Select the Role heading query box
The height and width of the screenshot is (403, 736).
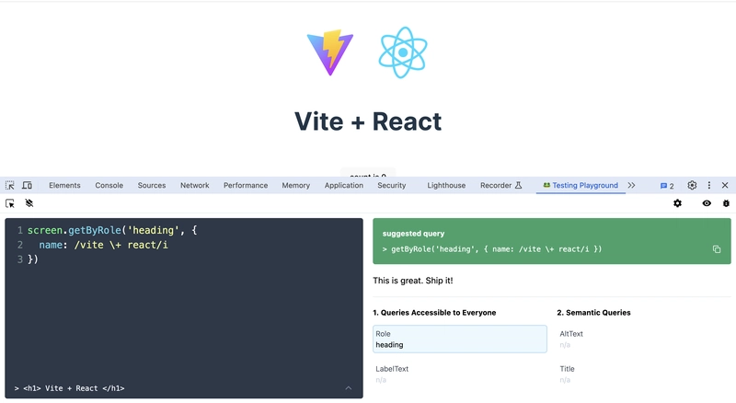coord(459,339)
